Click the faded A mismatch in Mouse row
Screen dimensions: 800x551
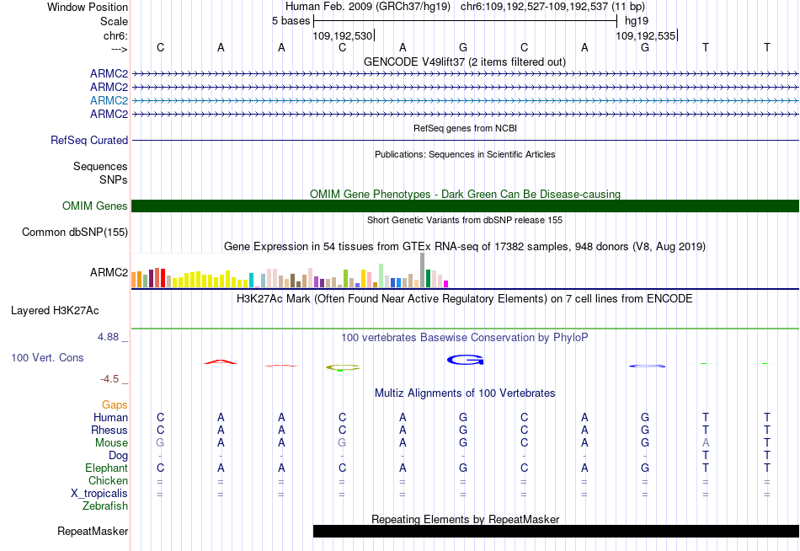(x=706, y=443)
